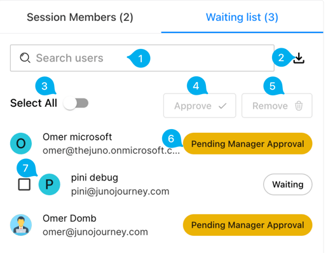Toggle the Select All switch

click(x=76, y=103)
